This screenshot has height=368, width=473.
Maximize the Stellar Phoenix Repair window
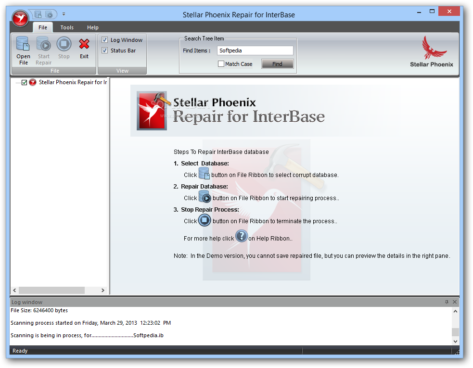432,12
